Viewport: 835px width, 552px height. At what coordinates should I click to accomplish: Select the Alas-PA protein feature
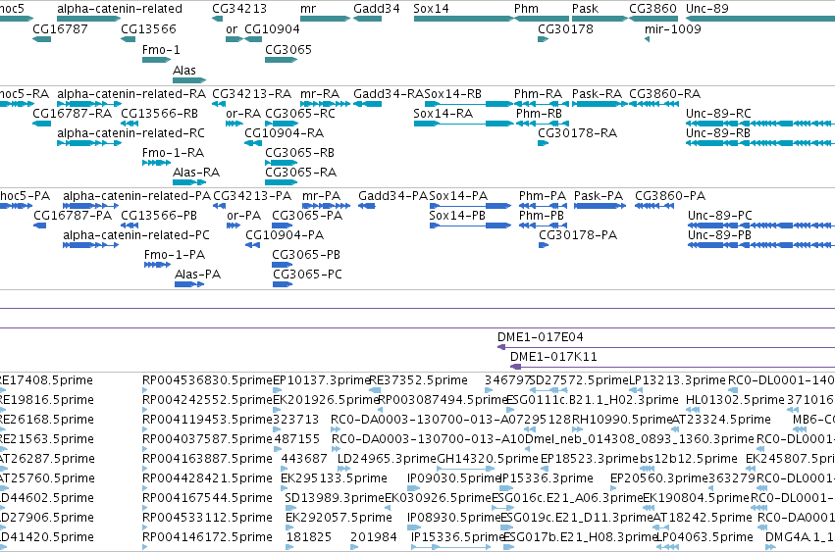click(x=189, y=284)
